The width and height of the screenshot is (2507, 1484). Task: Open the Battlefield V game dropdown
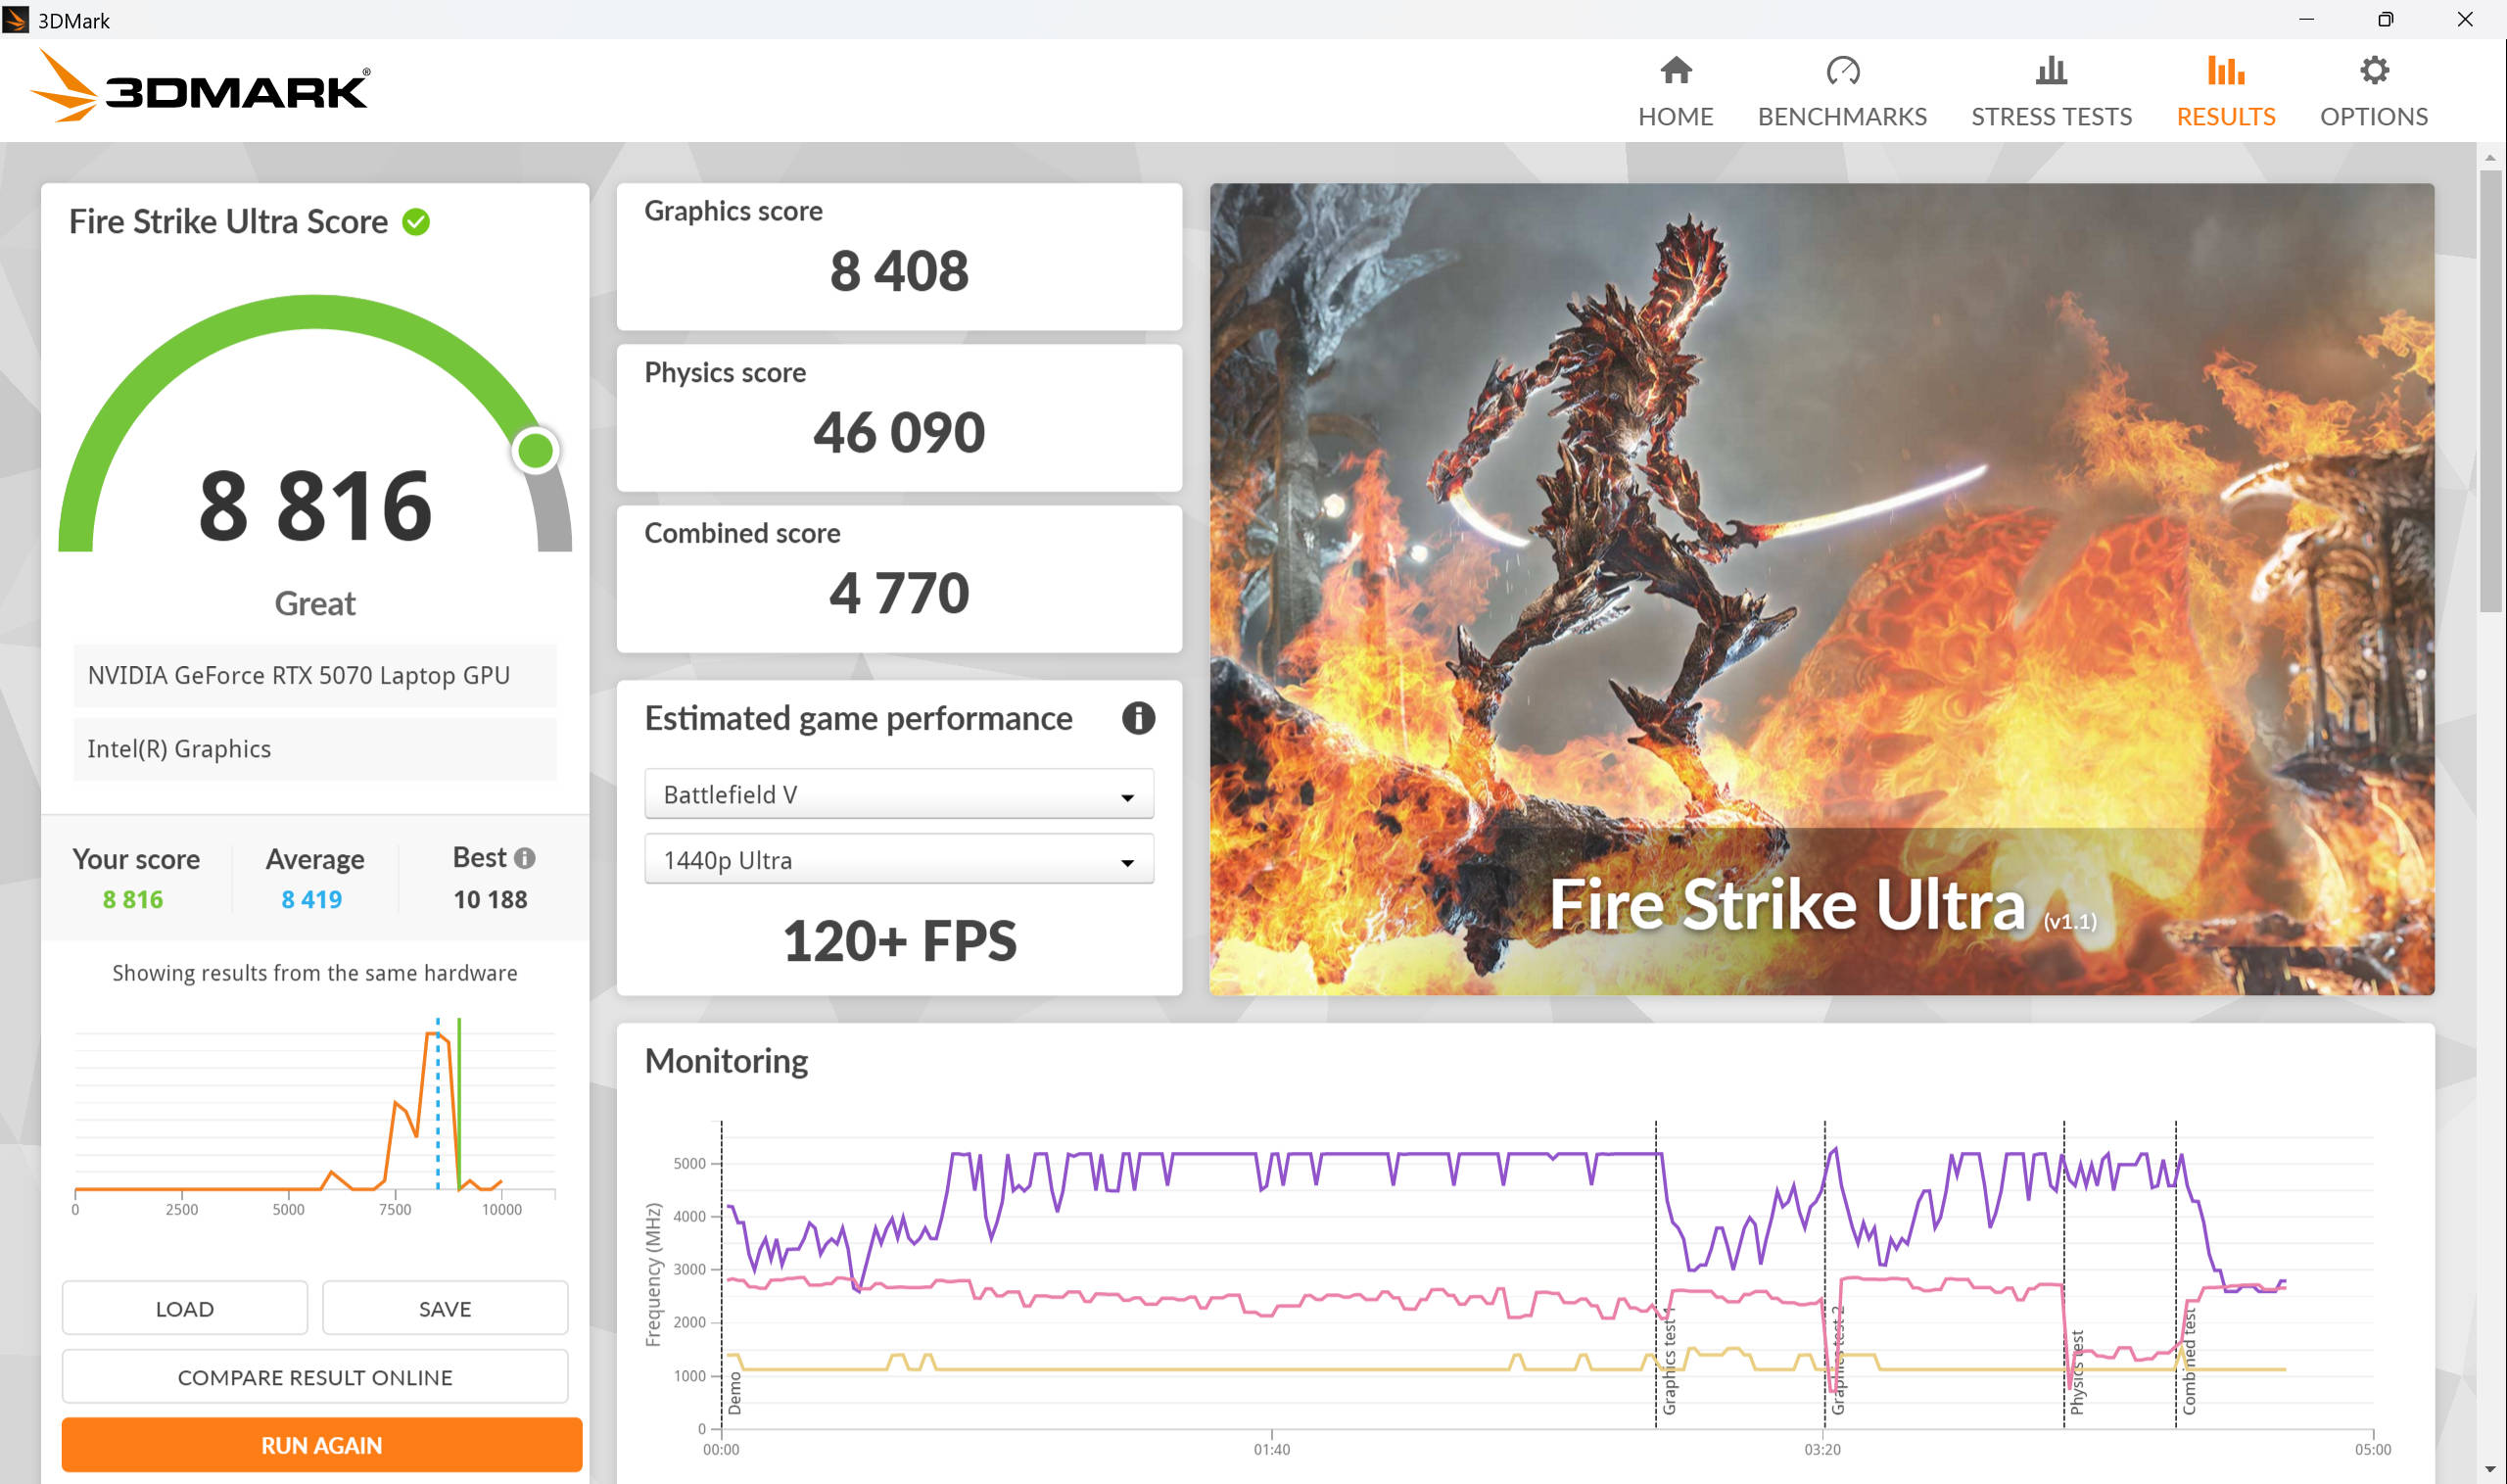click(x=899, y=794)
